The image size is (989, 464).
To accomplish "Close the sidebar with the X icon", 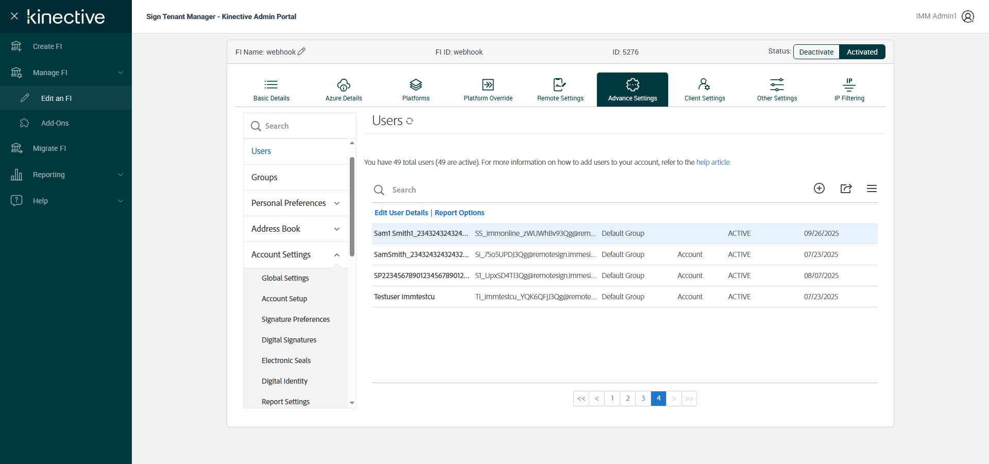I will [14, 16].
